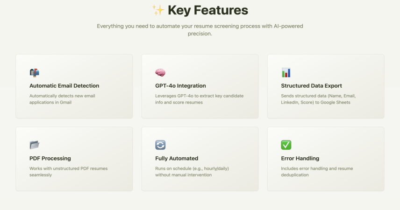Select the Automatic Email Detection heading

point(64,85)
